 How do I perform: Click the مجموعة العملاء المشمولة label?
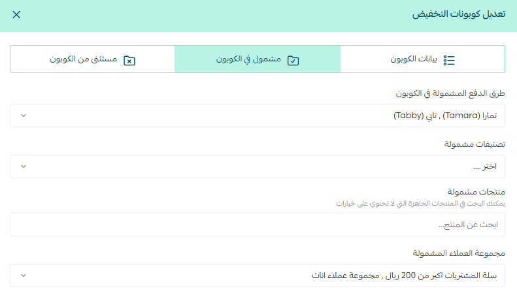[459, 253]
